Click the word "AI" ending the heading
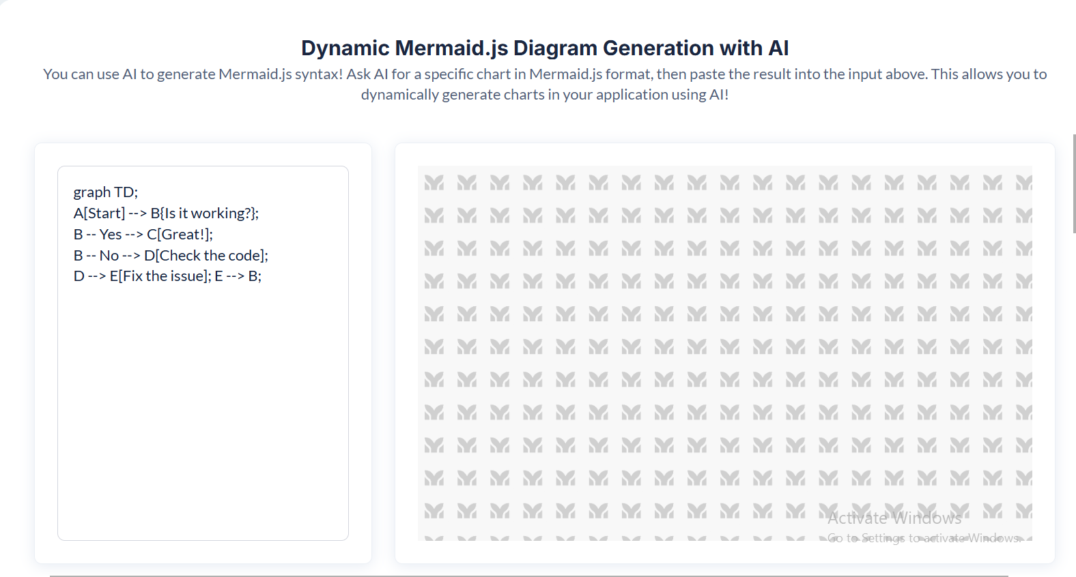Screen dimensions: 1076x577 (x=778, y=48)
